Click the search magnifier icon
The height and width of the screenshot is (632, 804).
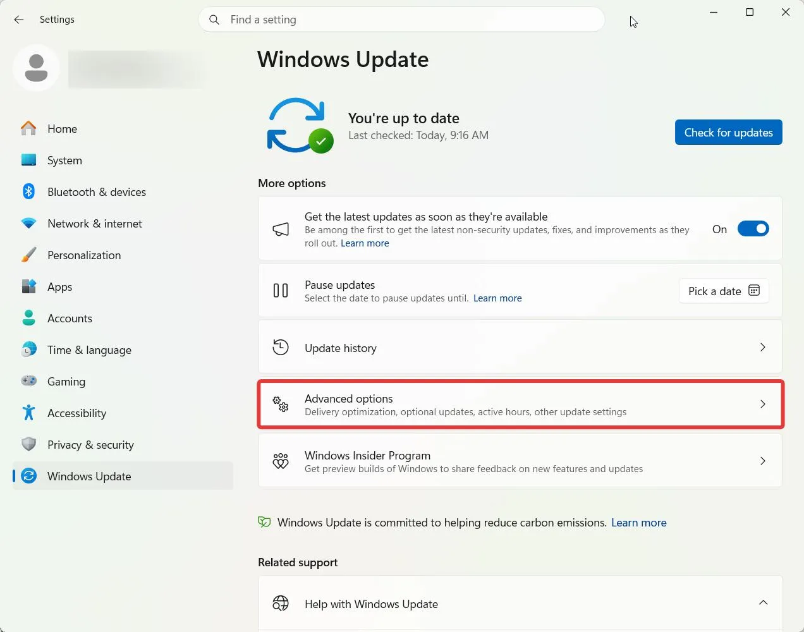214,20
